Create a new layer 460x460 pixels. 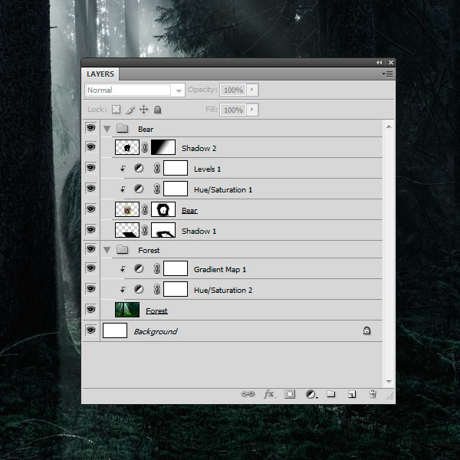tap(352, 394)
